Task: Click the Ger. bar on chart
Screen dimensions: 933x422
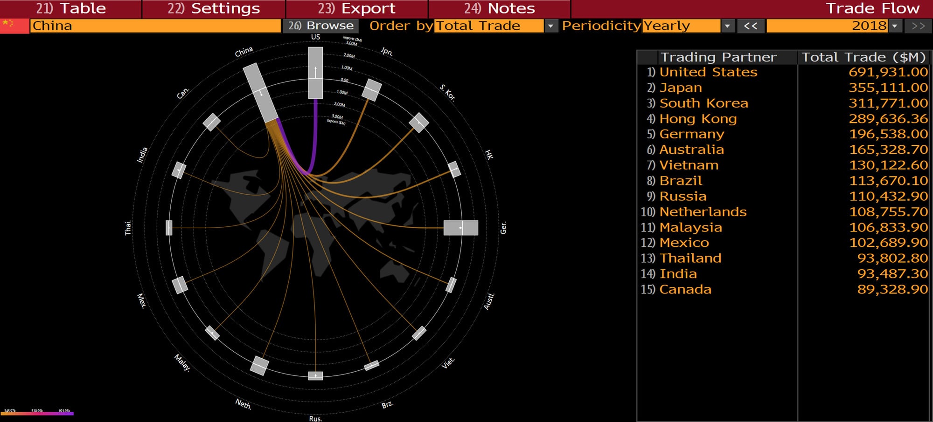Action: tap(461, 228)
